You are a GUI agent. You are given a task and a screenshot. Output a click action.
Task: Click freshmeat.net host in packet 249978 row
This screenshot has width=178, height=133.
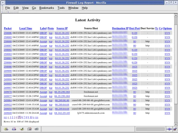pyautogui.click(x=91, y=92)
